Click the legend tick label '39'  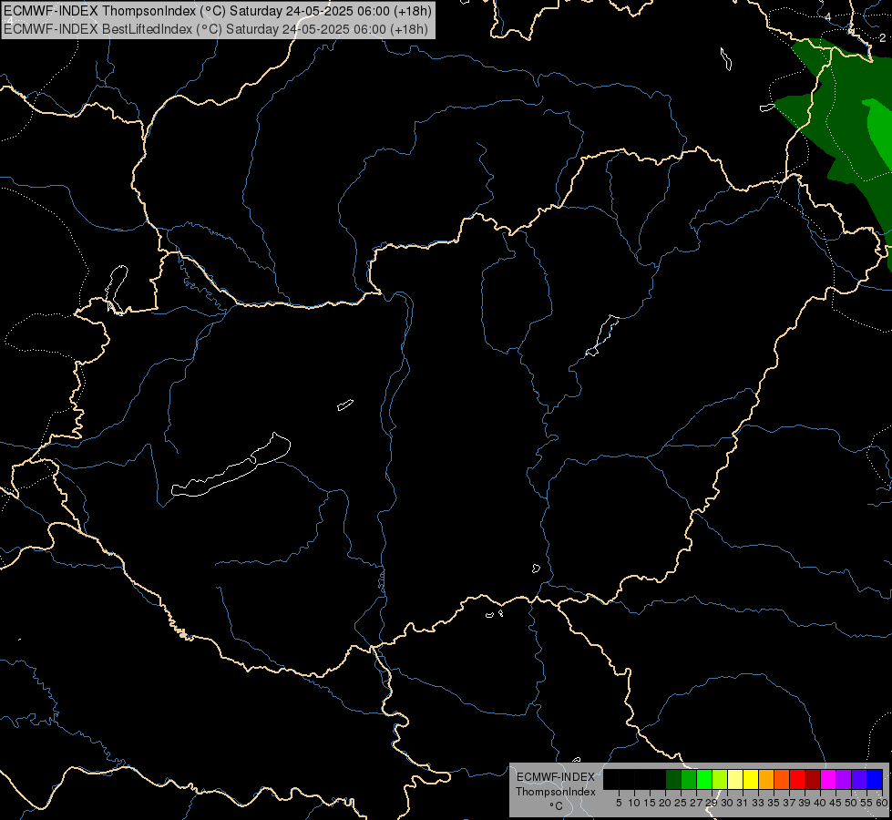pyautogui.click(x=805, y=803)
